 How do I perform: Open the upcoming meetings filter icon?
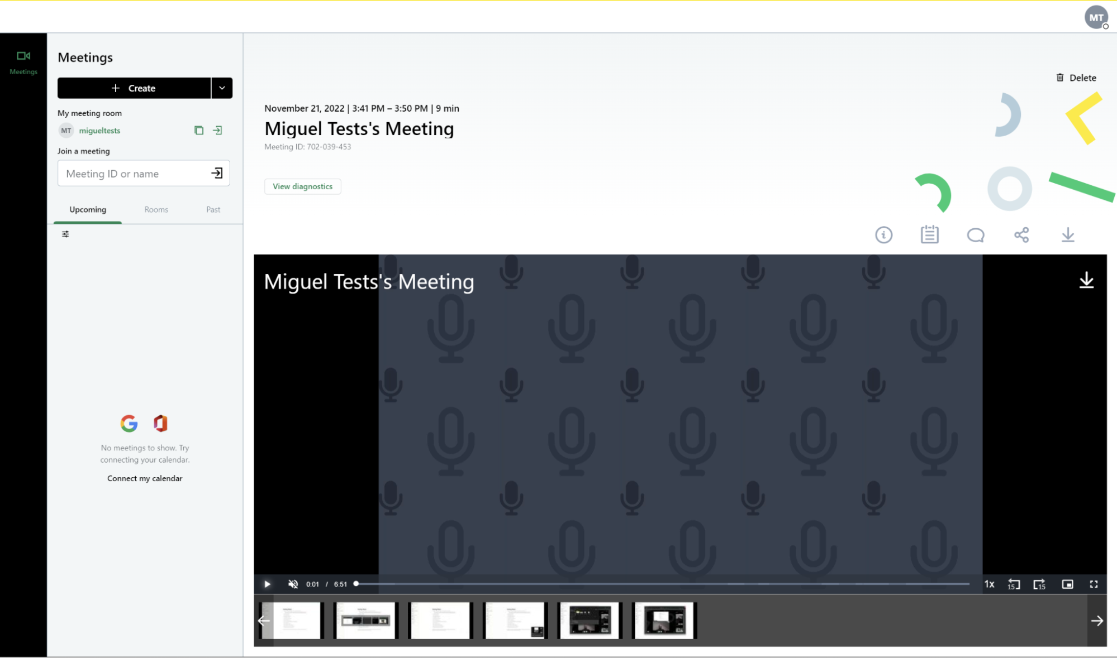click(65, 234)
